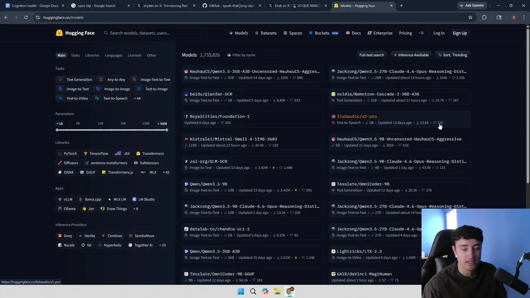Viewport: 530px width, 298px height.
Task: Bookmark page with star icon
Action: pos(470,17)
